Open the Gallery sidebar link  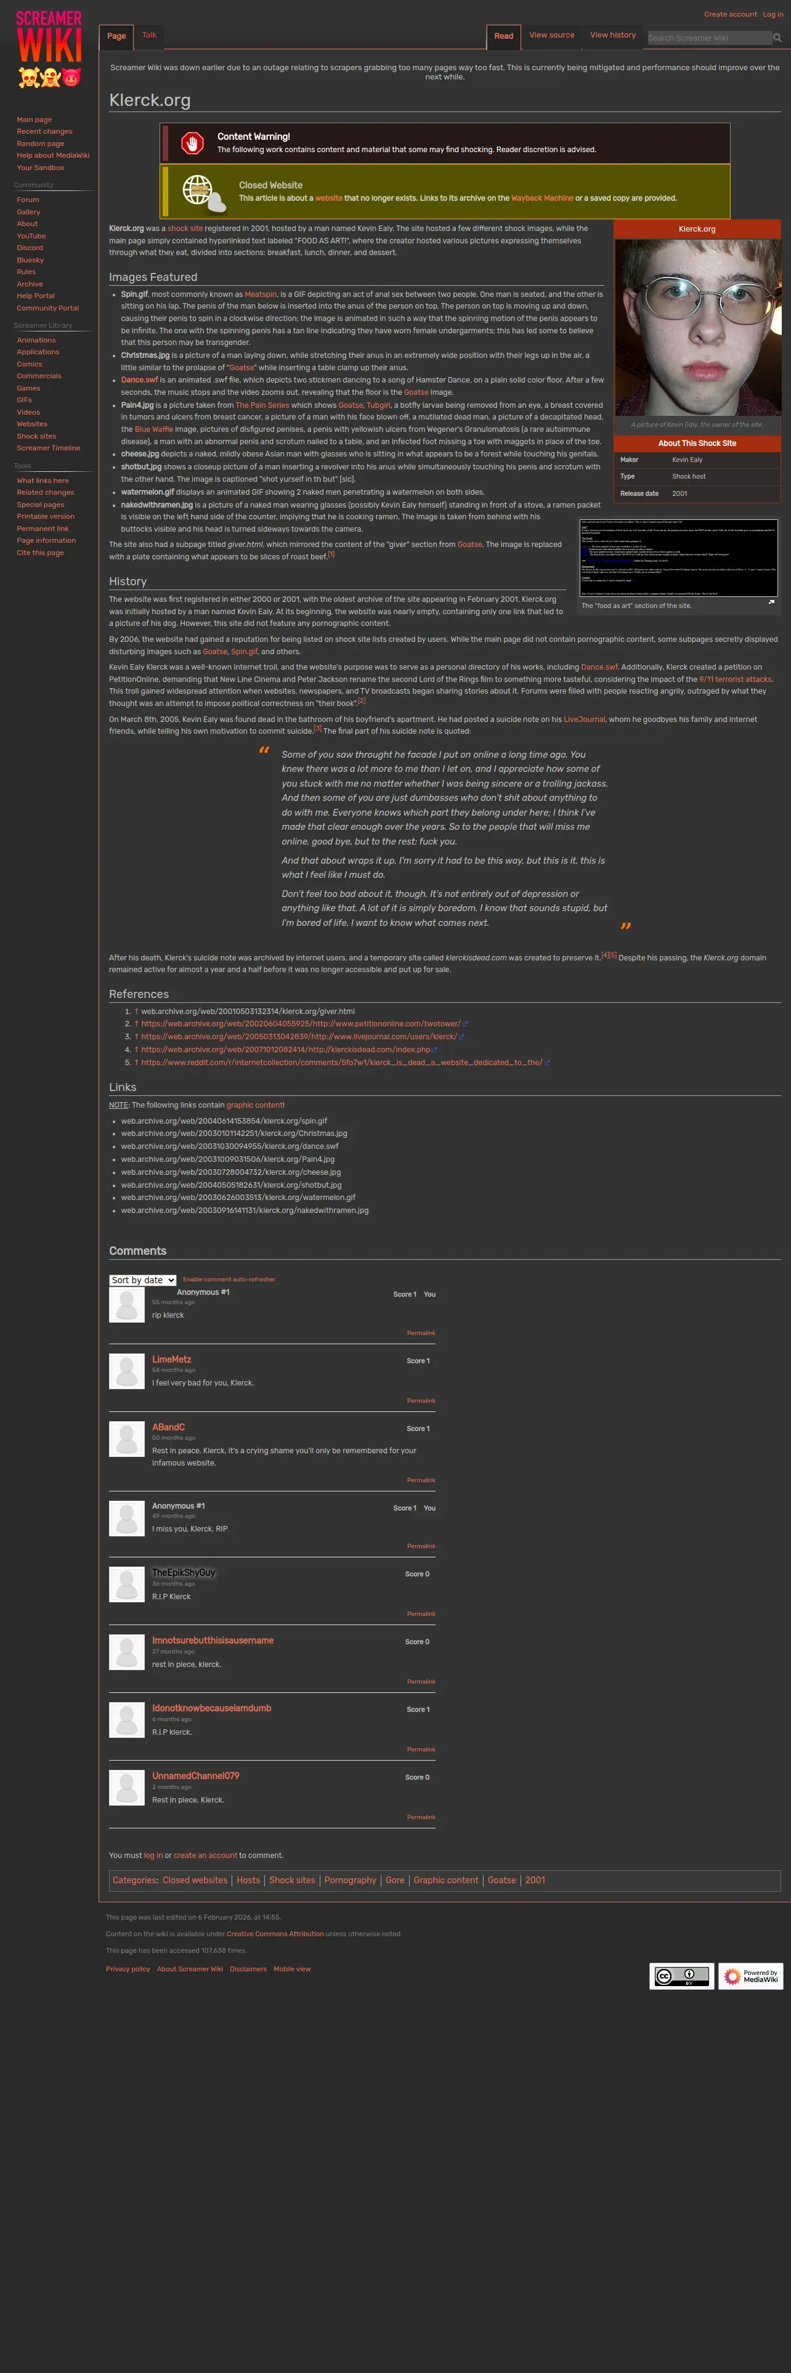pos(28,212)
